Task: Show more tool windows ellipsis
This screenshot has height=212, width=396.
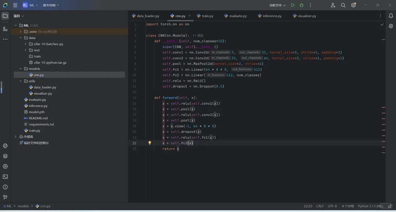Action: click(x=5, y=39)
